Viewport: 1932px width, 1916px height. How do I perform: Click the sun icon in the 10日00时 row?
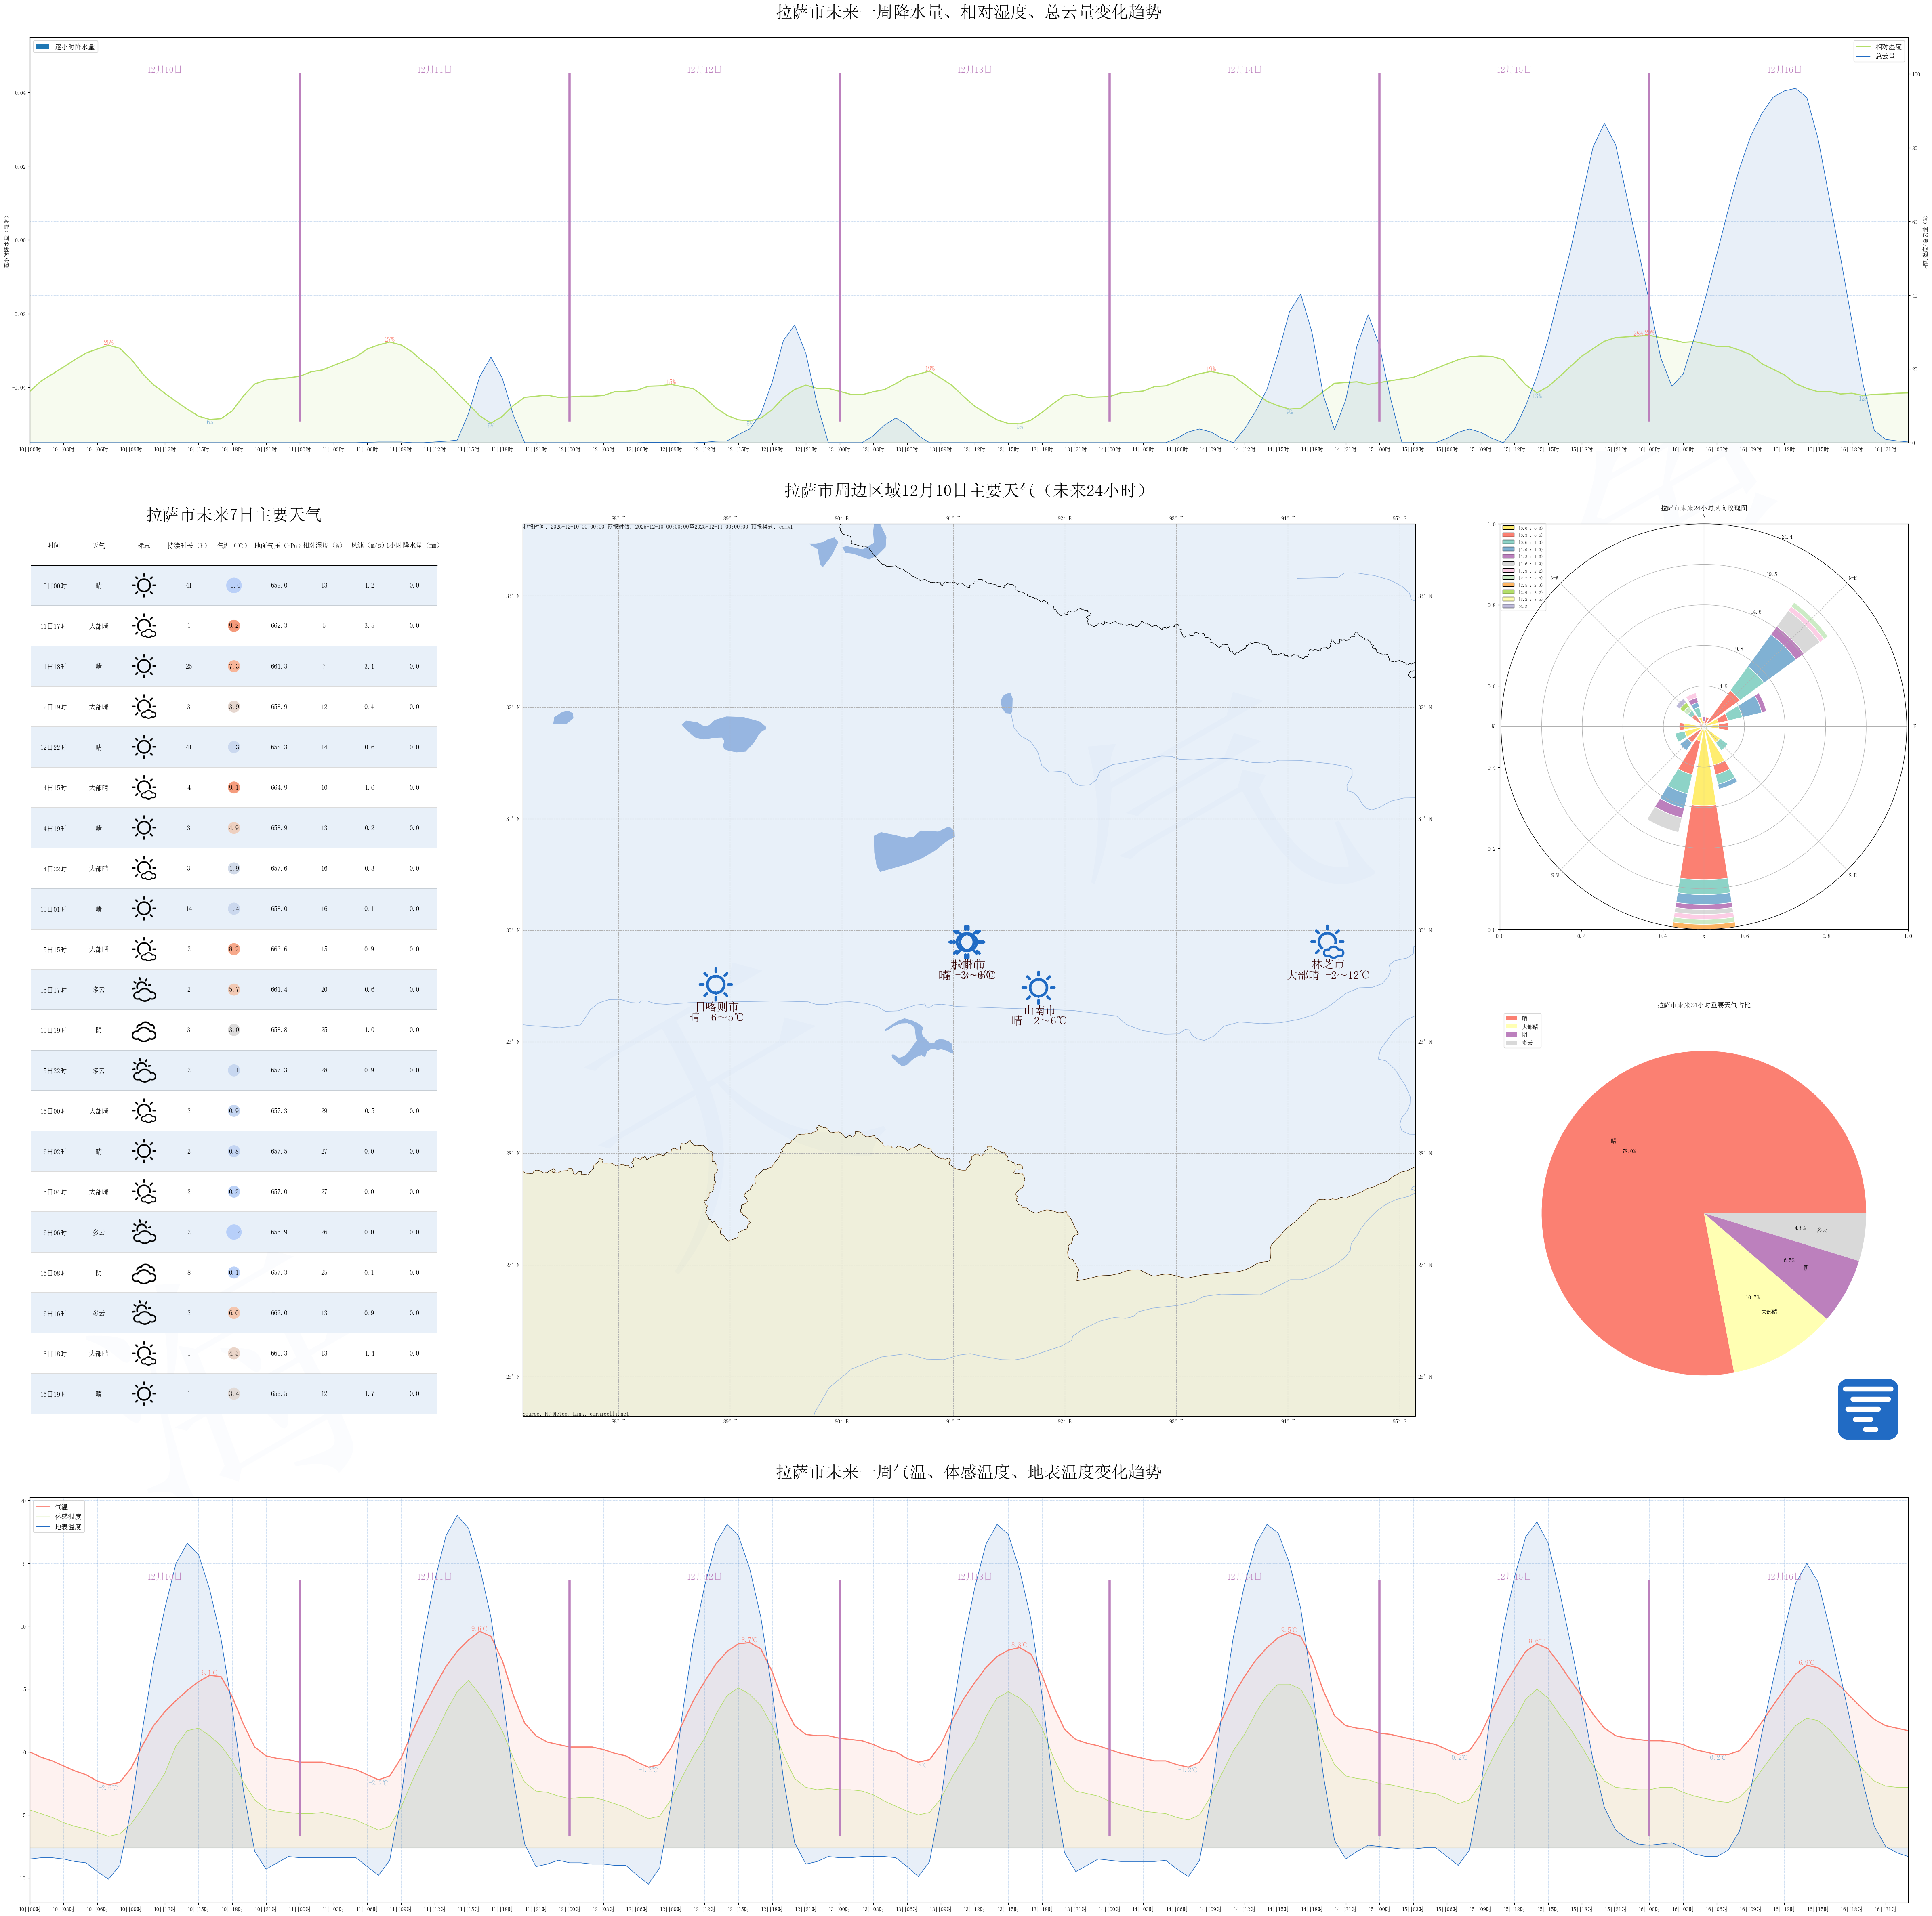tap(144, 586)
